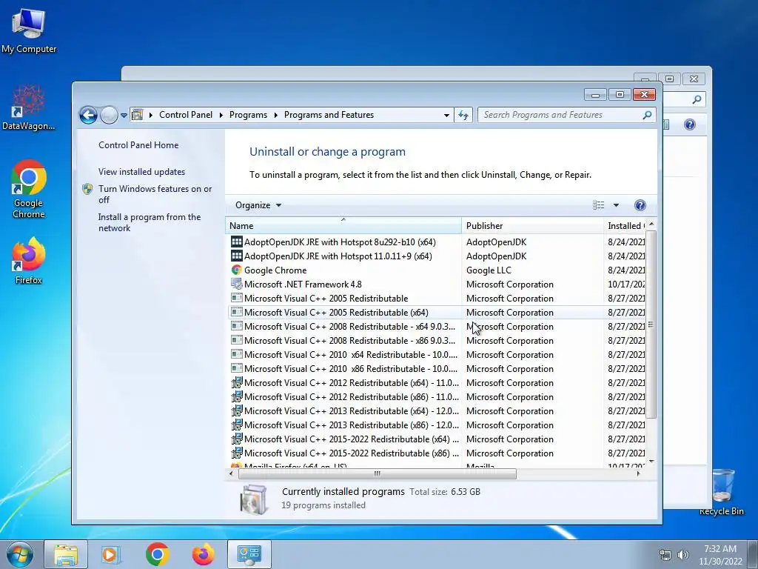Open the Windows Start menu
The height and width of the screenshot is (569, 758).
click(x=20, y=554)
